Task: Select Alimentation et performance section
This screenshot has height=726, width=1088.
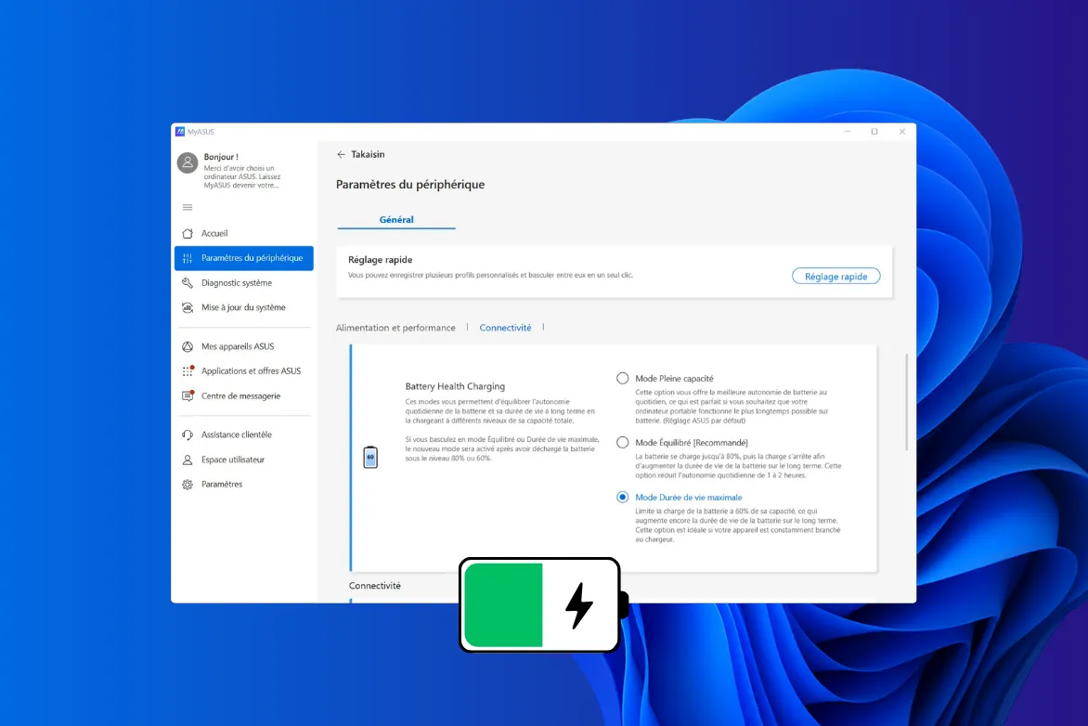Action: (395, 328)
